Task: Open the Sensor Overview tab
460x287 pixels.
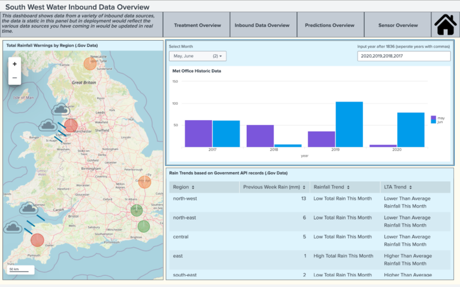Action: (x=398, y=25)
